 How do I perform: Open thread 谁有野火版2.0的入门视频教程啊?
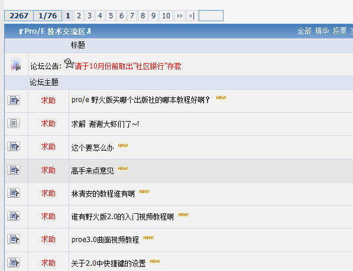(x=123, y=217)
